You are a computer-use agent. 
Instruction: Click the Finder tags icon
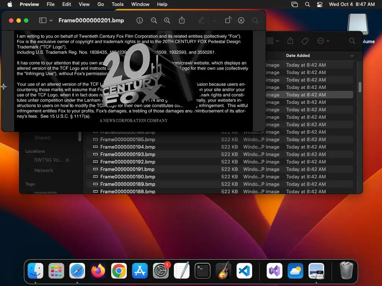305,41
